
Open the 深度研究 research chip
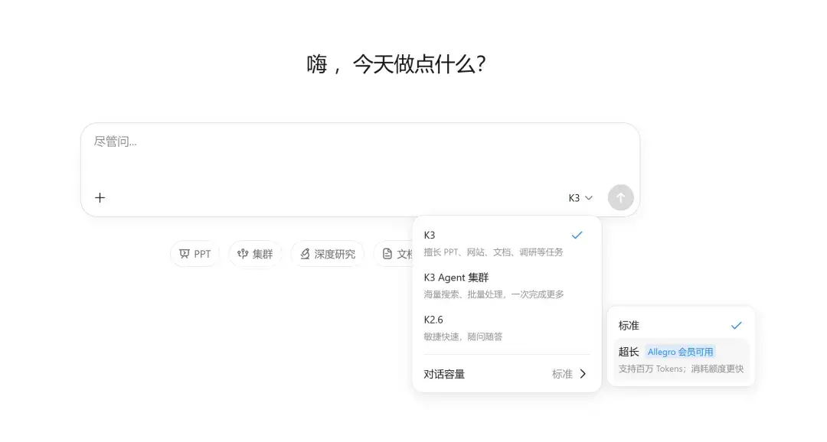tap(328, 254)
